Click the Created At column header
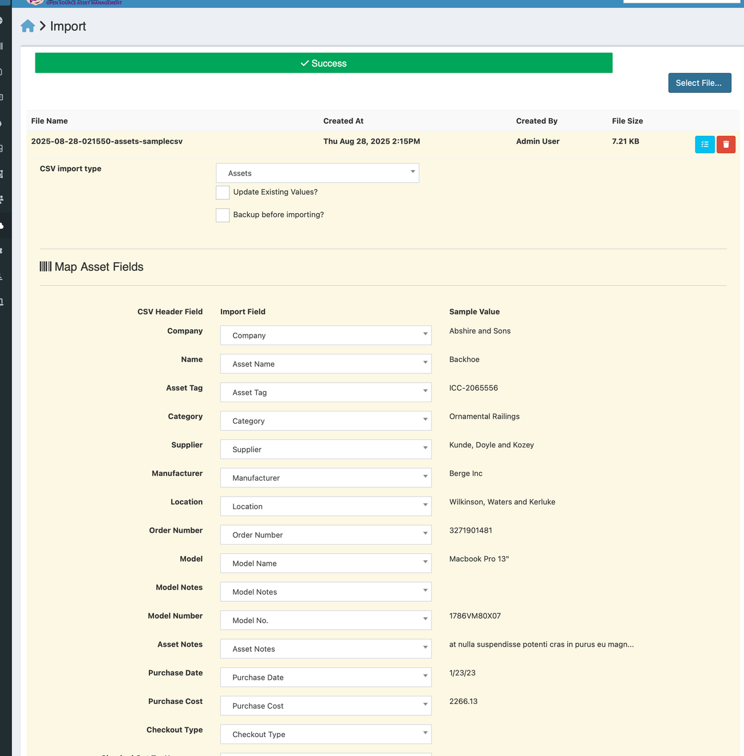The width and height of the screenshot is (744, 756). (343, 121)
